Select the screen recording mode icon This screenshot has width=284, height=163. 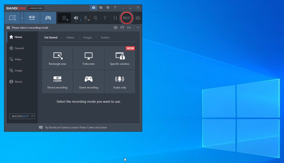[12, 18]
